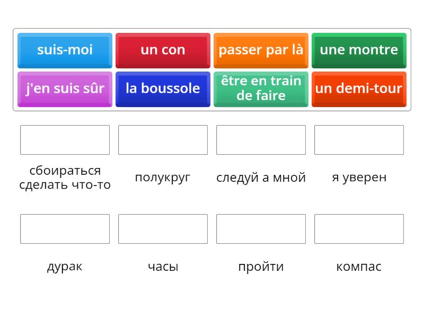Click the green 'une montre' tile

coord(359,50)
